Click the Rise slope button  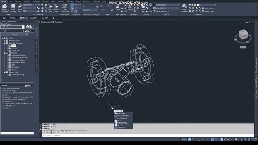[102, 6]
